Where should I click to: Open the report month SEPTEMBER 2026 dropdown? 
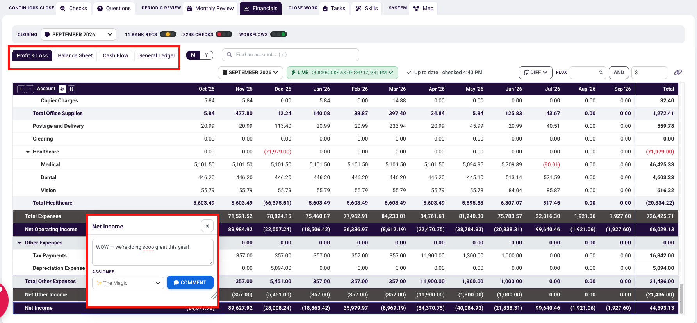point(250,73)
